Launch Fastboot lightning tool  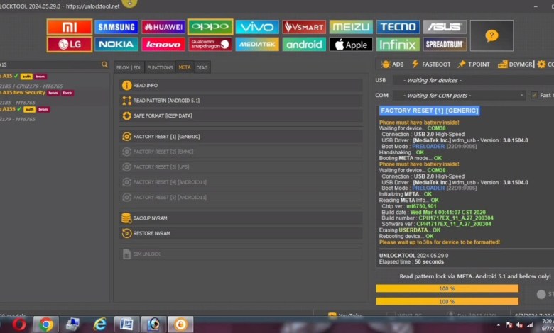(x=430, y=64)
